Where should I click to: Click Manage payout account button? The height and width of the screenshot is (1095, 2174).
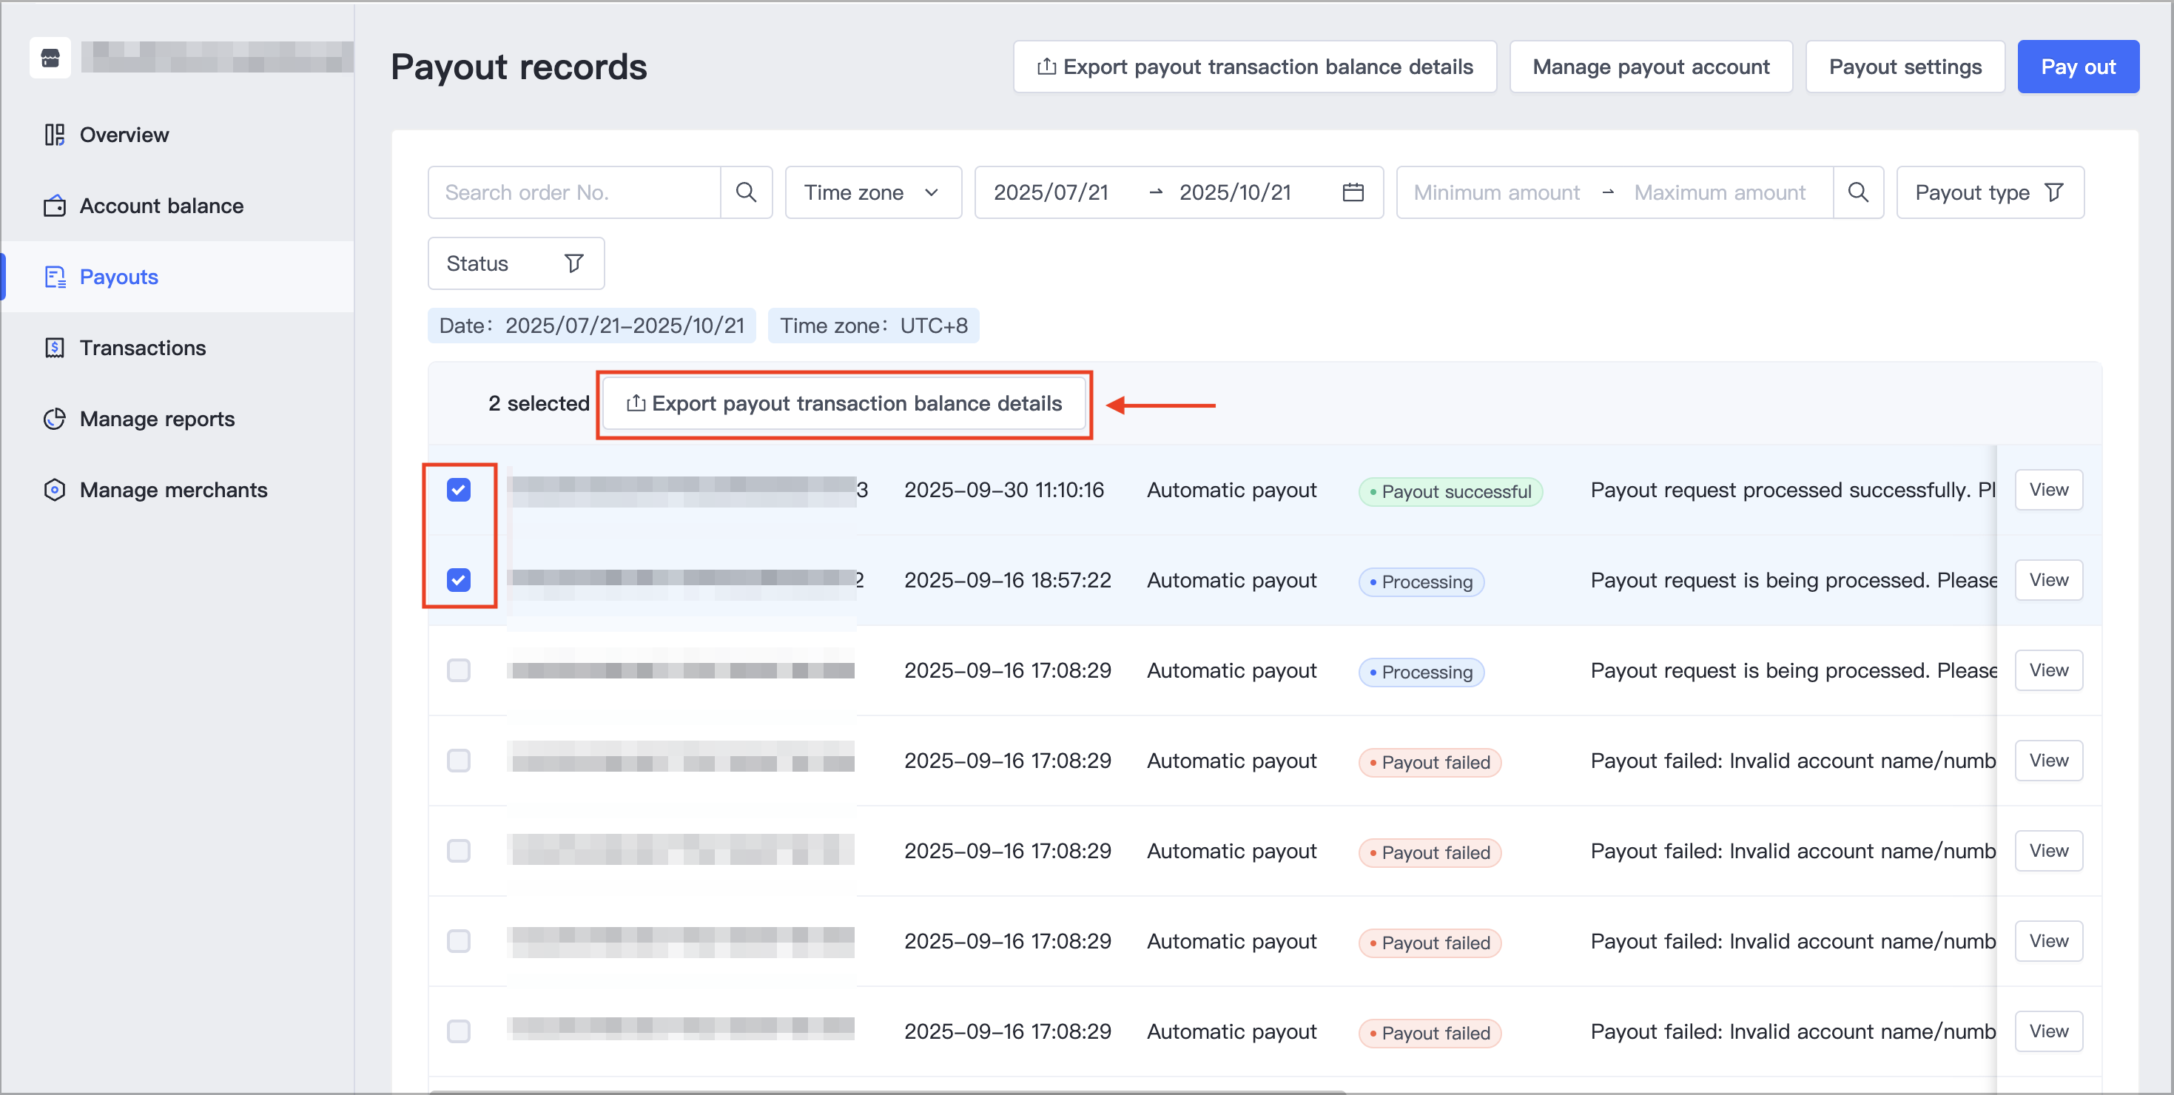click(x=1651, y=67)
